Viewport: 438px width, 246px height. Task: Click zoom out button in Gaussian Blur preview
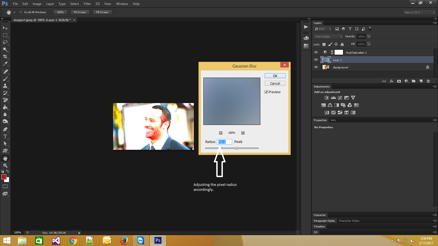(221, 133)
